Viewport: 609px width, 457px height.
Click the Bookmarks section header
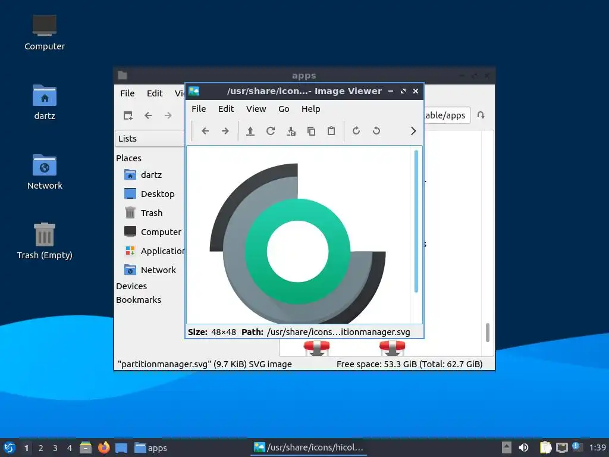[138, 300]
